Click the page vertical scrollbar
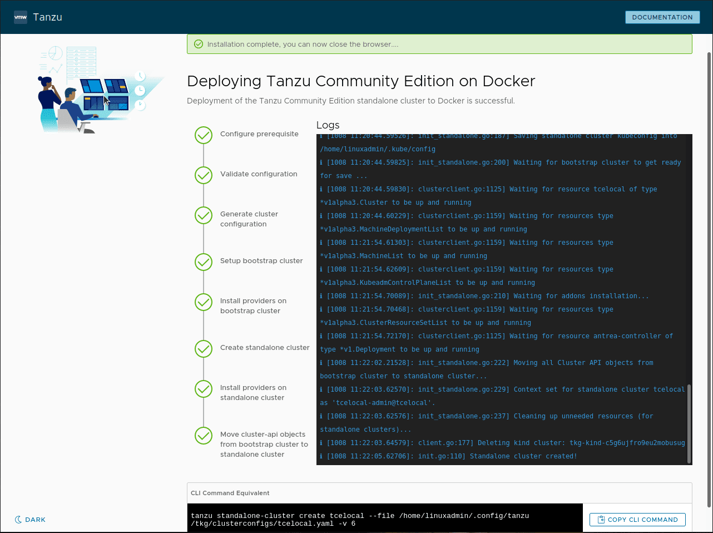This screenshot has height=533, width=713. [x=709, y=280]
